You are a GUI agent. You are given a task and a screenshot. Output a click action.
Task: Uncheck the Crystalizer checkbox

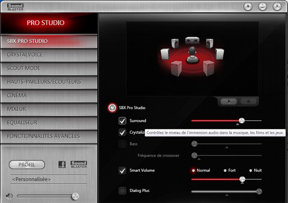point(122,132)
